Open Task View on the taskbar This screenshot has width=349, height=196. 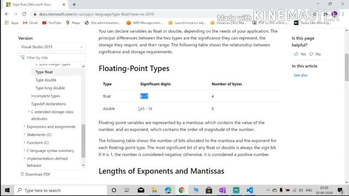tap(127, 190)
